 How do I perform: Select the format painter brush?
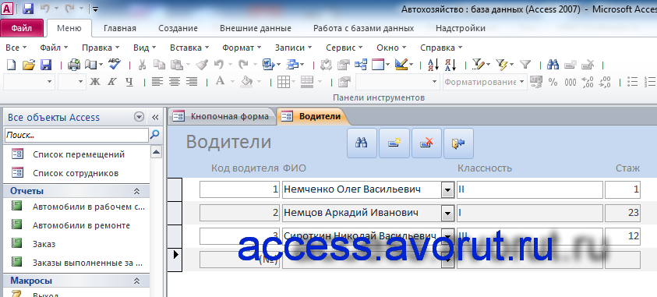(202, 65)
